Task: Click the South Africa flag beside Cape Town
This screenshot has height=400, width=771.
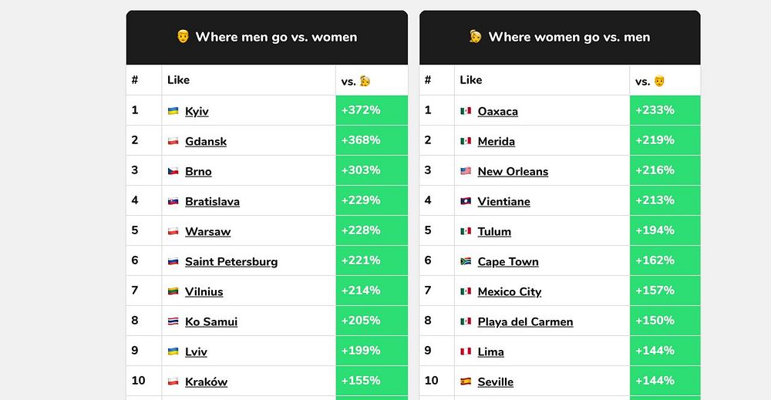Action: click(466, 261)
